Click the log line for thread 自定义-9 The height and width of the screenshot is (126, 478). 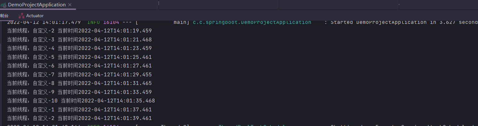79,92
